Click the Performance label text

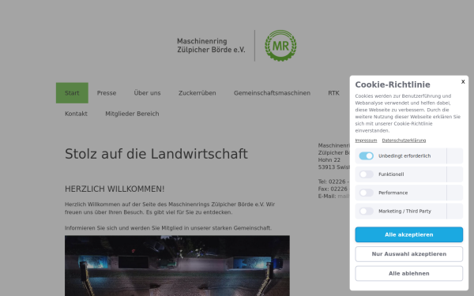(393, 193)
